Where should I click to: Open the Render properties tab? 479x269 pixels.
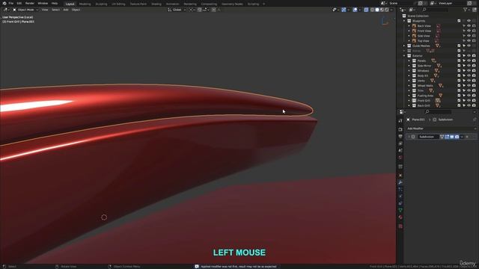pyautogui.click(x=400, y=129)
